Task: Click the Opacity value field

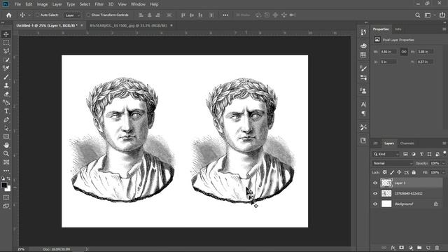Action: (x=435, y=163)
